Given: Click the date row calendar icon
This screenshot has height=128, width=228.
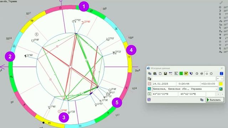Looking at the screenshot, I should tap(149, 84).
